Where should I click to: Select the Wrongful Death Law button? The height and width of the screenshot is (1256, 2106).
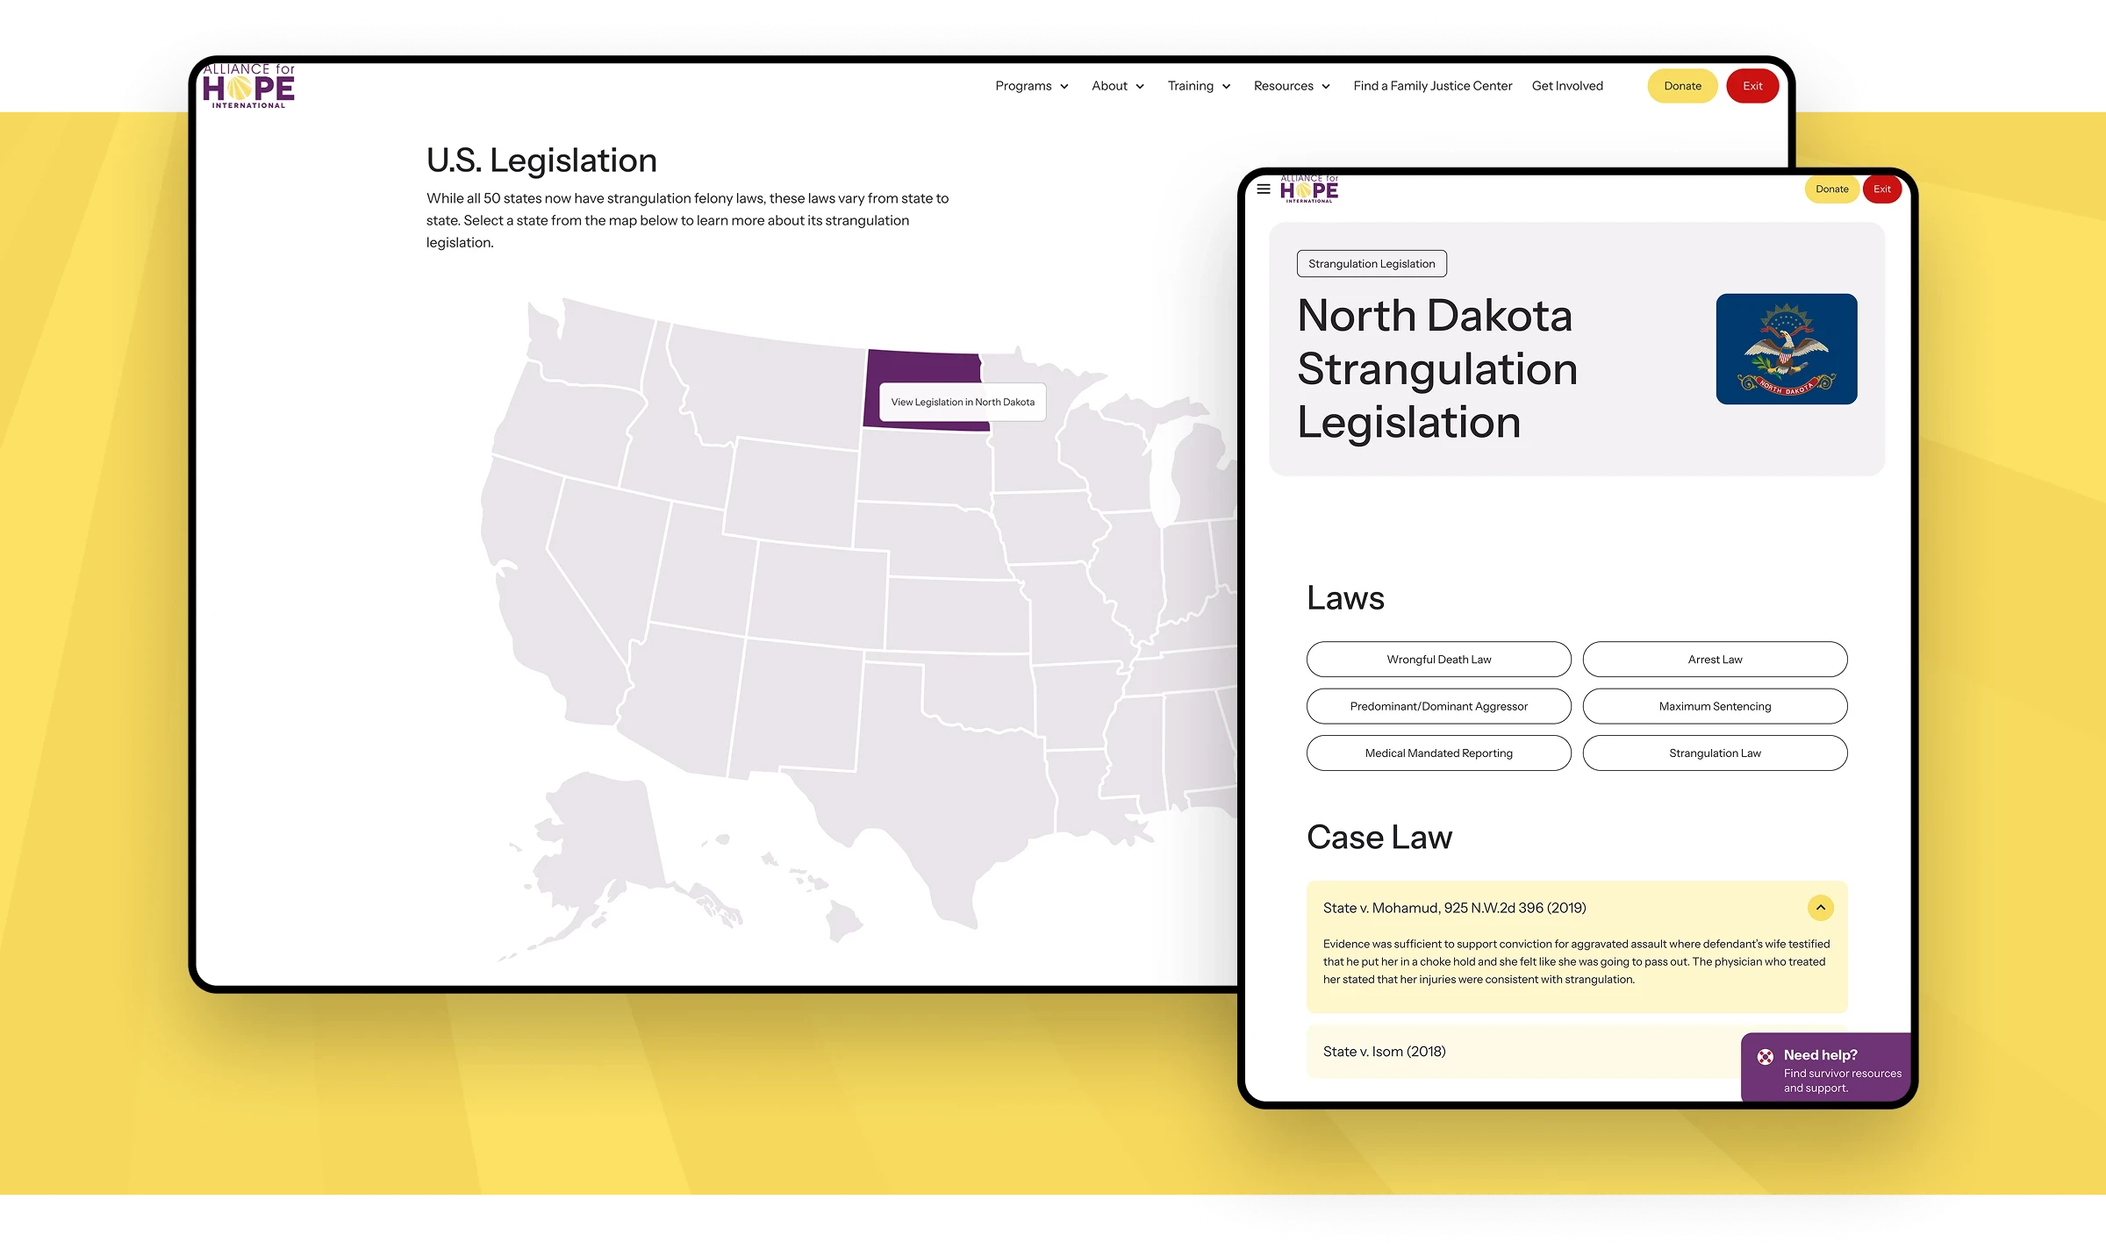click(1438, 660)
